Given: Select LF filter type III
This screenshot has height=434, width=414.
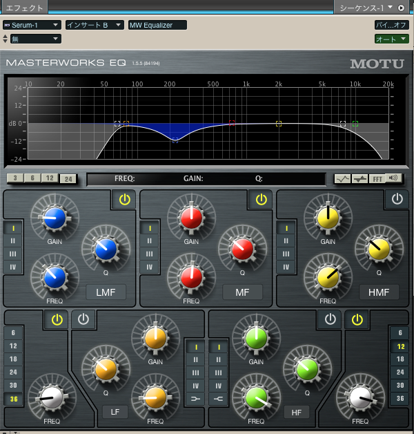Looking at the screenshot, I should (195, 372).
